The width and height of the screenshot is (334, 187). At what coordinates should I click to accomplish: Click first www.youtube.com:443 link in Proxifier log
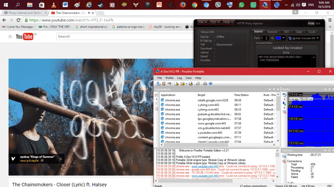205,166
